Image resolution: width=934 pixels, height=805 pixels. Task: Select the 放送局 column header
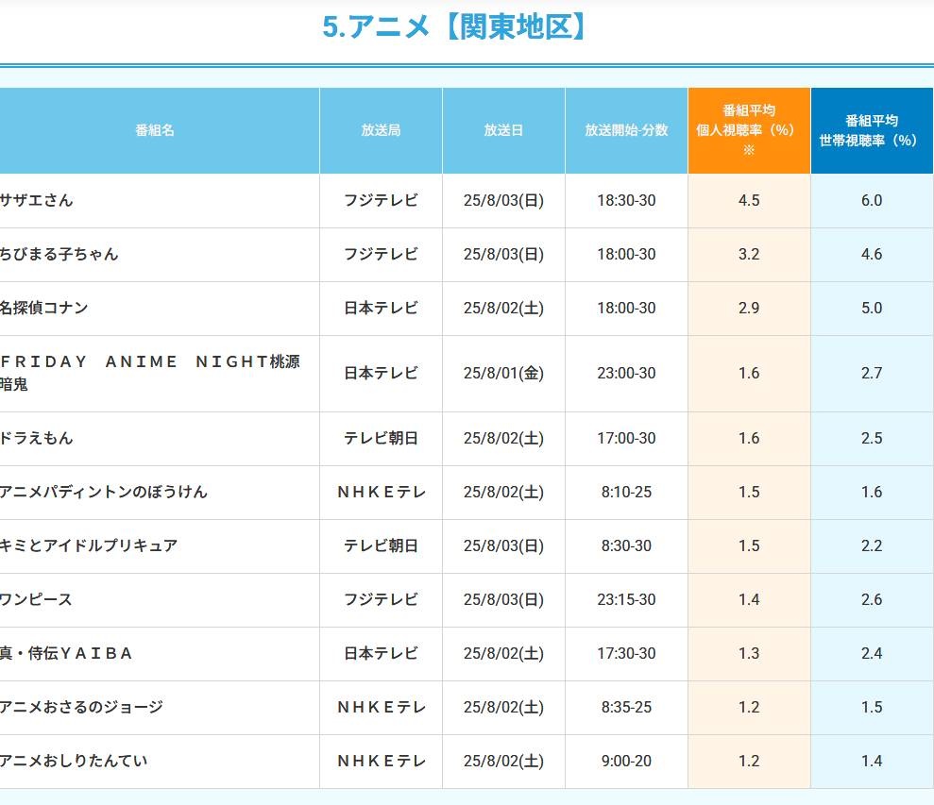point(381,130)
